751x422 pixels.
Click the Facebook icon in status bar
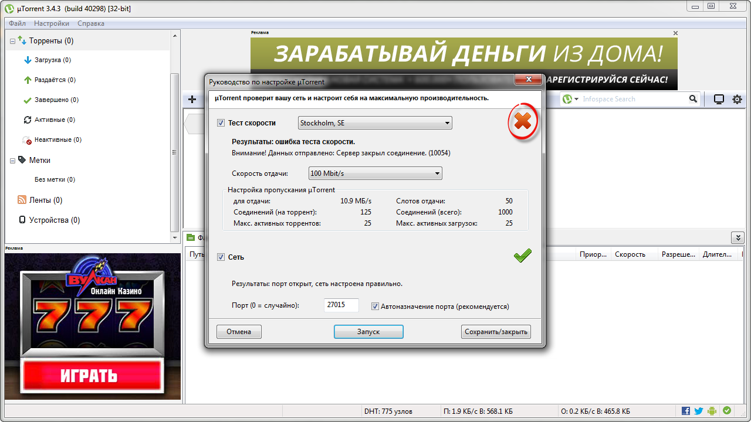click(686, 411)
